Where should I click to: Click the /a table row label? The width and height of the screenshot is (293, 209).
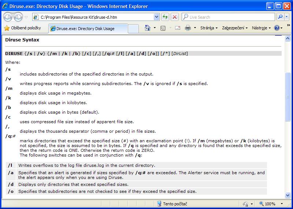11,173
